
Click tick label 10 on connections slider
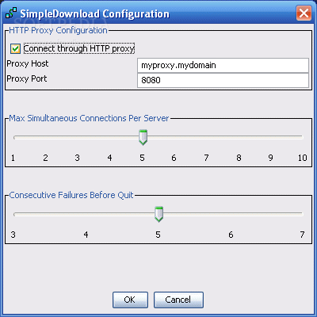[302, 158]
